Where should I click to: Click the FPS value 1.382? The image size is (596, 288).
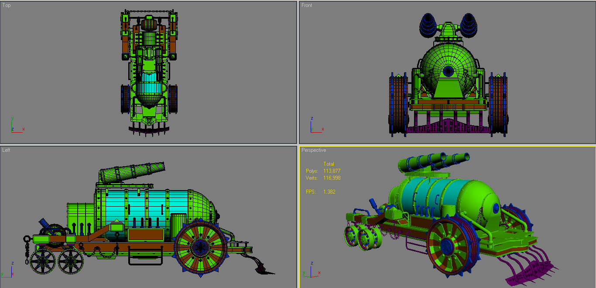(x=329, y=192)
